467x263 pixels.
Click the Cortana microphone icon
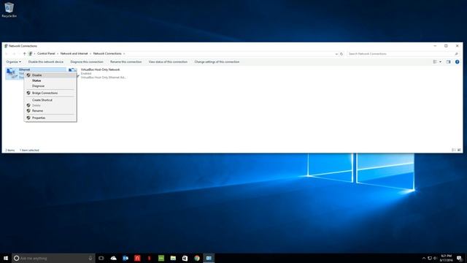pyautogui.click(x=90, y=258)
